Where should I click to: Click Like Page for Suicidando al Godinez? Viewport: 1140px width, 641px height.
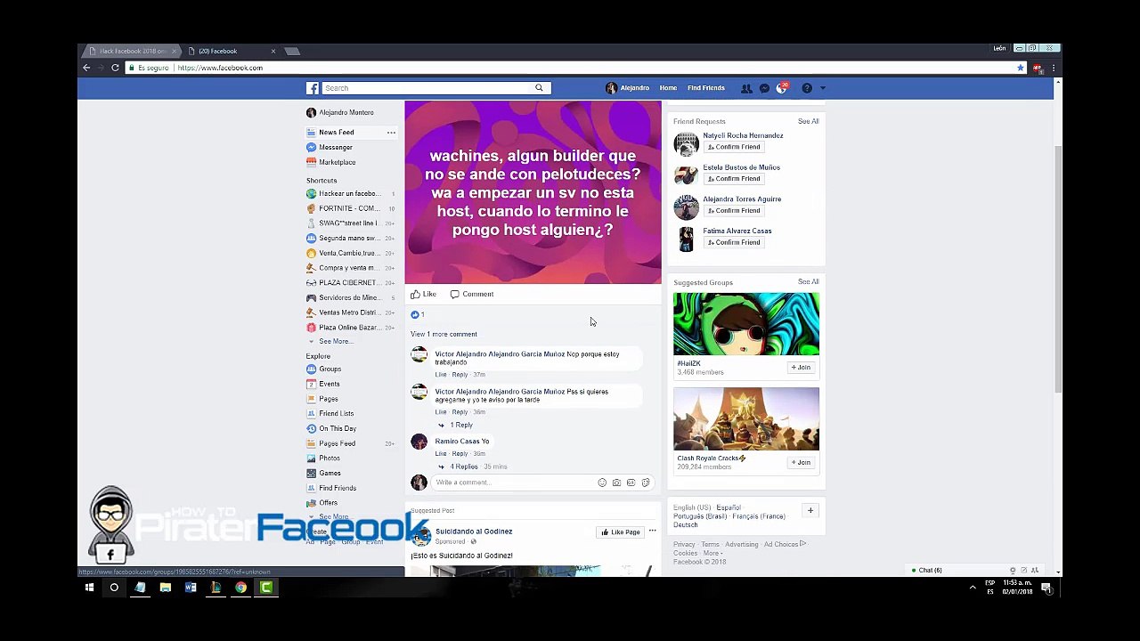point(620,532)
